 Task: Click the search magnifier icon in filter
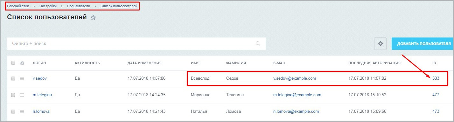click(258, 44)
